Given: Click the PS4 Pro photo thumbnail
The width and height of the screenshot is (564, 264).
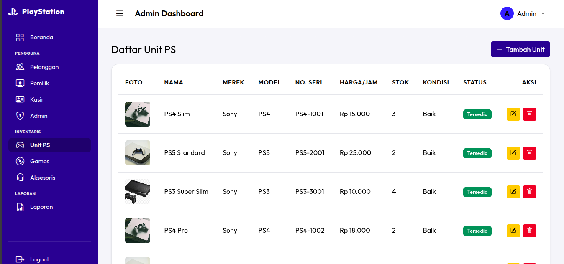Looking at the screenshot, I should [x=138, y=231].
